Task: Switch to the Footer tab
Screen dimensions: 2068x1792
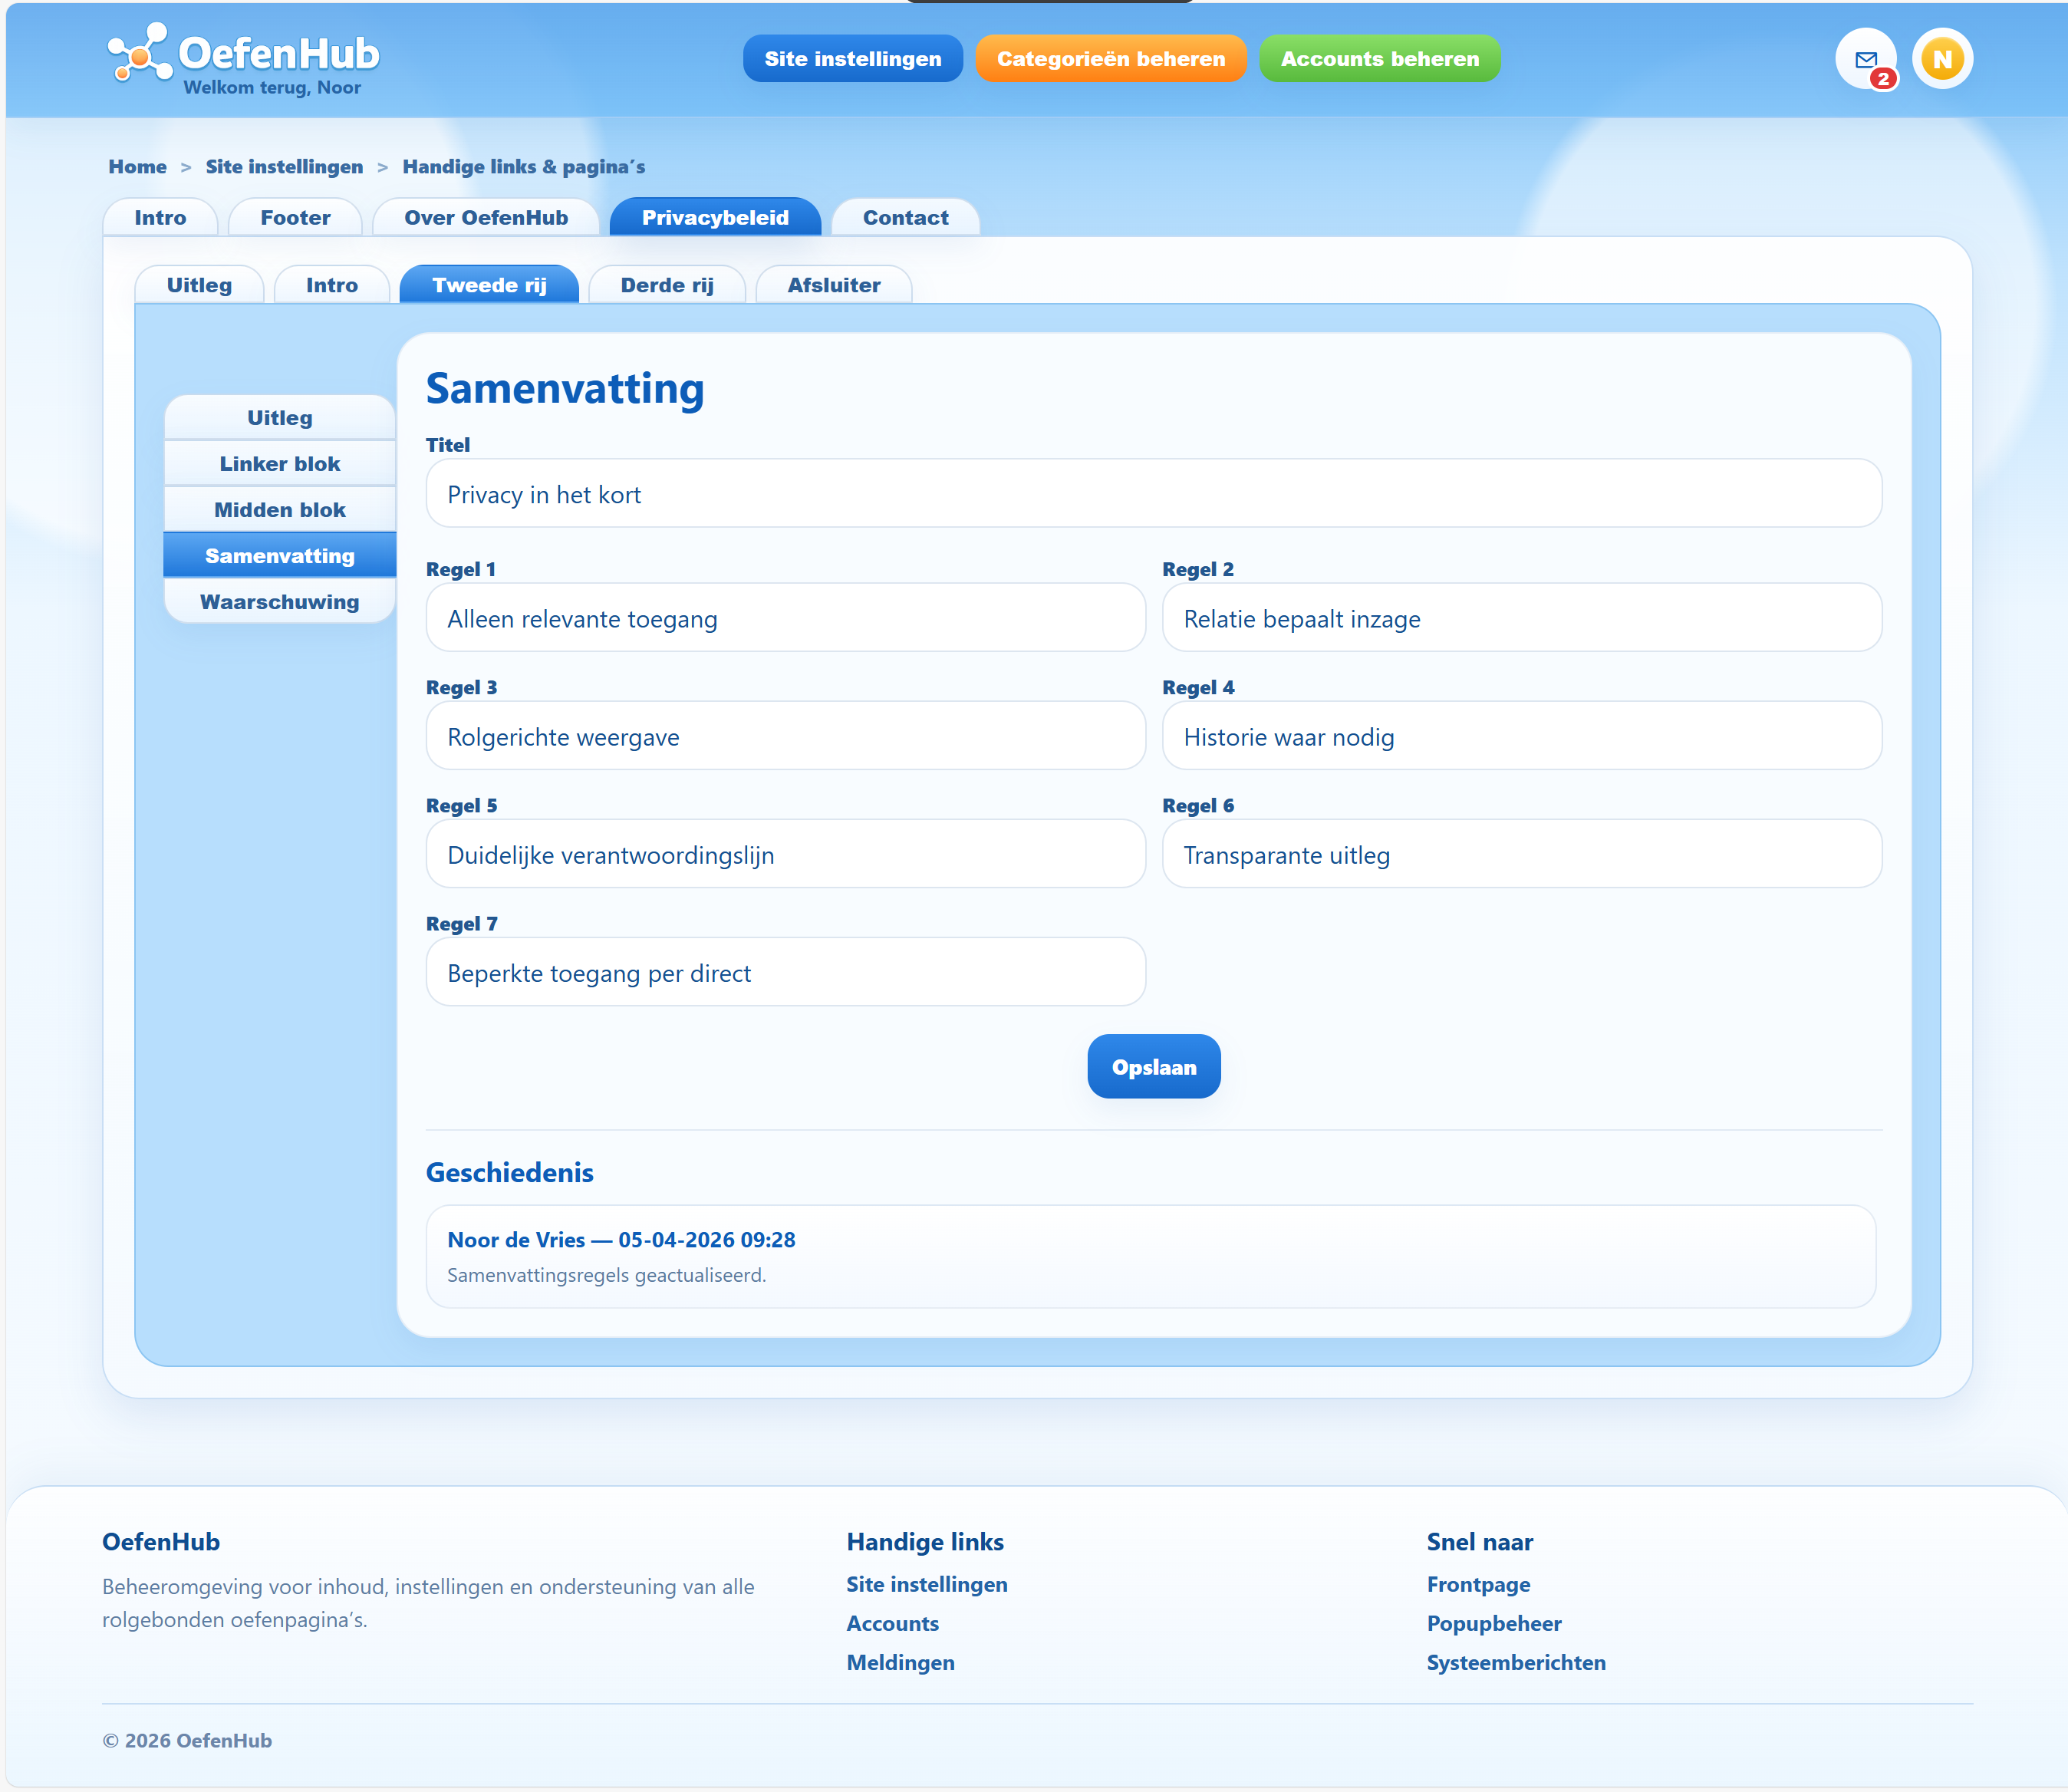Action: pyautogui.click(x=295, y=218)
